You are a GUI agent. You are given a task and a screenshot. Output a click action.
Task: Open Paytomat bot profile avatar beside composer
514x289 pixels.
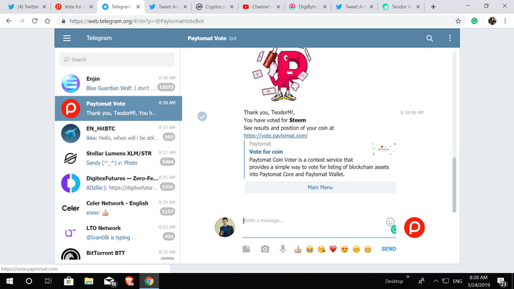point(414,227)
